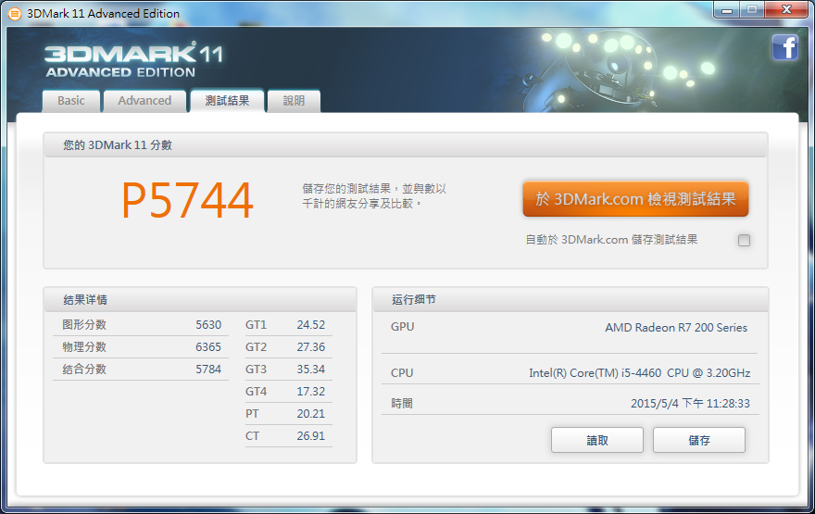Enable auto-save results to 3DMark.com checkbox
The height and width of the screenshot is (514, 815).
click(x=744, y=241)
